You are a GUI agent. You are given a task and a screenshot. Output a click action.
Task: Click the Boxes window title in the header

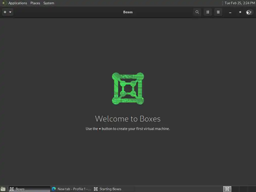pyautogui.click(x=128, y=12)
